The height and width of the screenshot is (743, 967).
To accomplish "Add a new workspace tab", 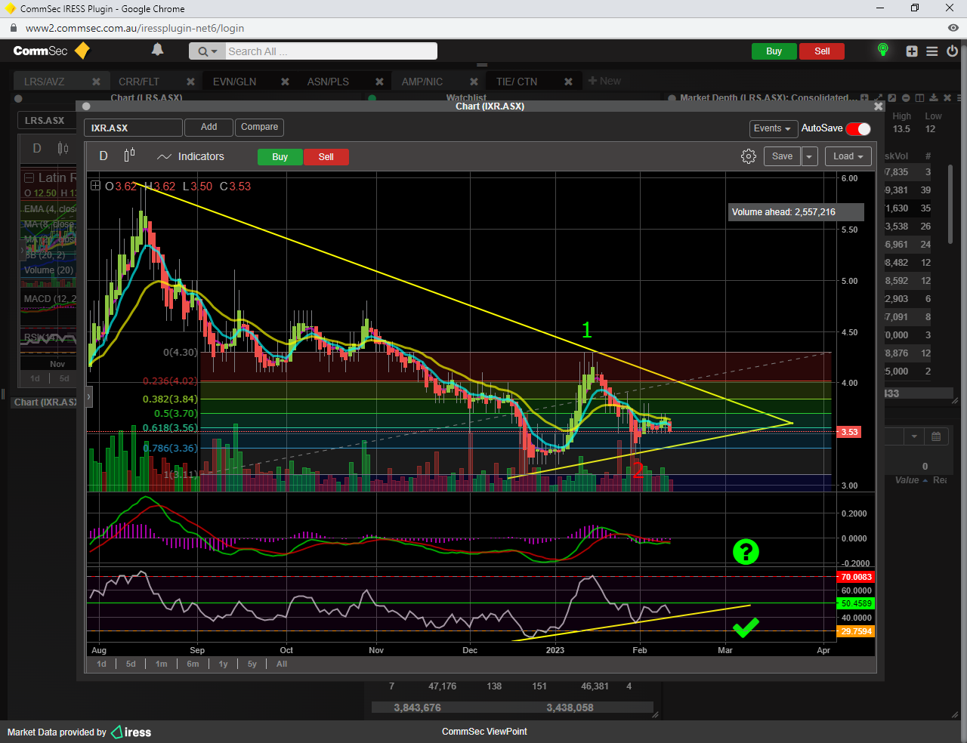I will click(x=604, y=81).
